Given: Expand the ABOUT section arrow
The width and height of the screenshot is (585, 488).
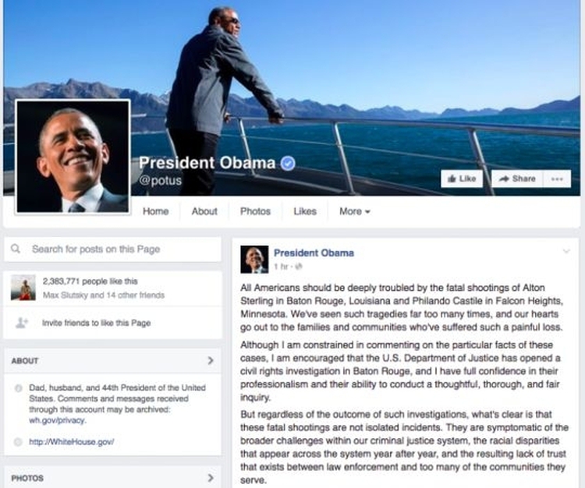Looking at the screenshot, I should [x=211, y=360].
